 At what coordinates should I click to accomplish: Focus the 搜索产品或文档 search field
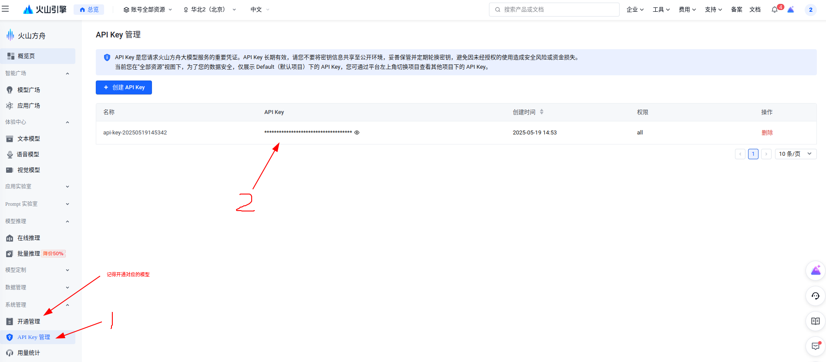pyautogui.click(x=554, y=10)
